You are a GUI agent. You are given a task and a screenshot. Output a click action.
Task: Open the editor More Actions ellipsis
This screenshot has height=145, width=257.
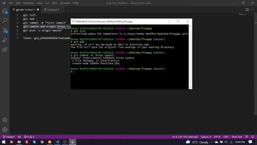(x=253, y=10)
